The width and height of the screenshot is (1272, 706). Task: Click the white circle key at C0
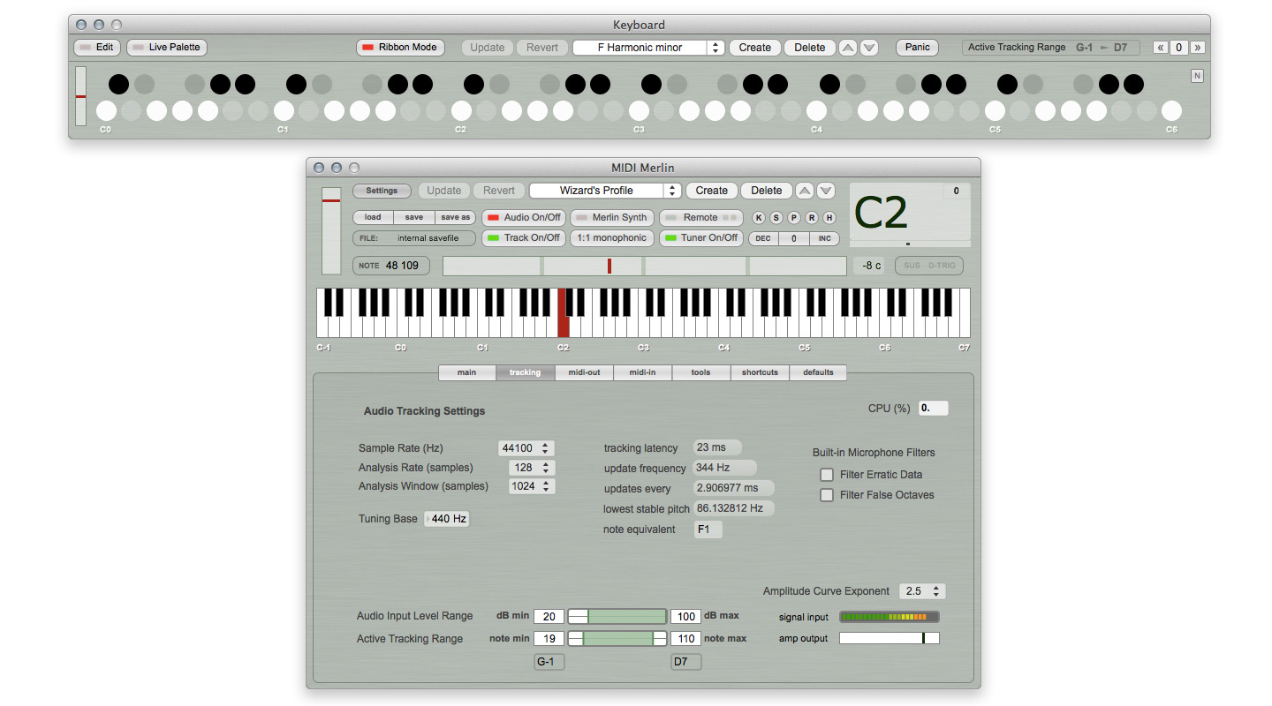pos(106,110)
